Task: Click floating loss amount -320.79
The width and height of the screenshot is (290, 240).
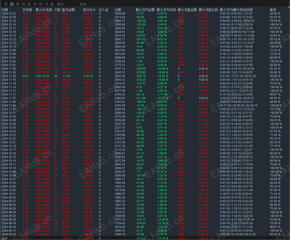Action: pyautogui.click(x=141, y=76)
